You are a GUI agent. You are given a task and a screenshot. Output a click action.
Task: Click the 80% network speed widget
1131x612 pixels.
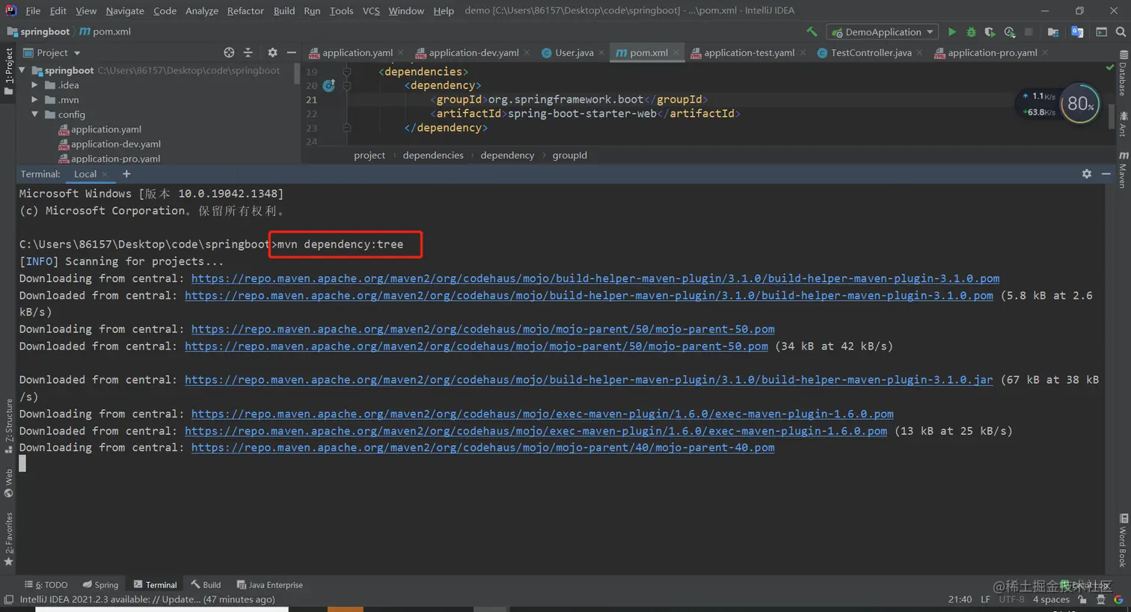[x=1080, y=104]
